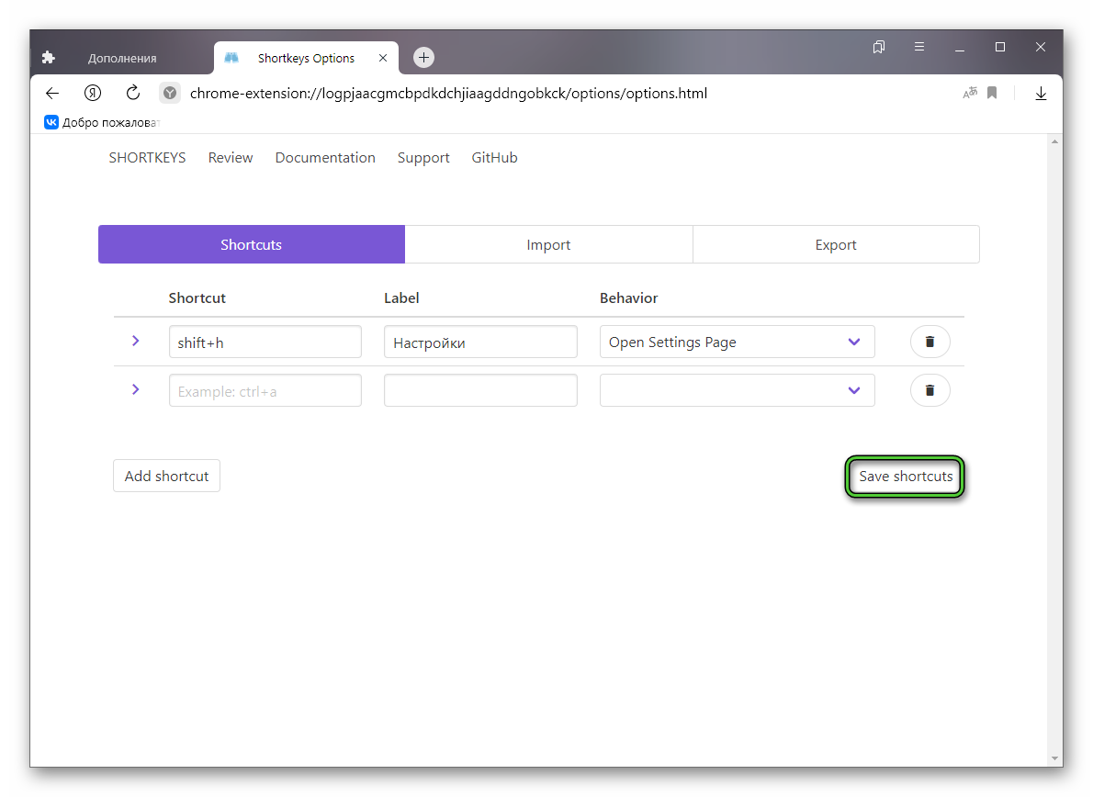Switch to the Import tab
This screenshot has width=1093, height=797.
click(548, 245)
